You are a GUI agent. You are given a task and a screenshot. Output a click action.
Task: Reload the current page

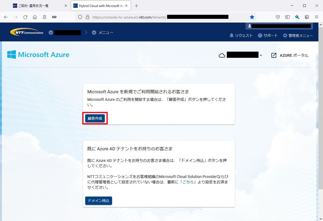click(25, 17)
